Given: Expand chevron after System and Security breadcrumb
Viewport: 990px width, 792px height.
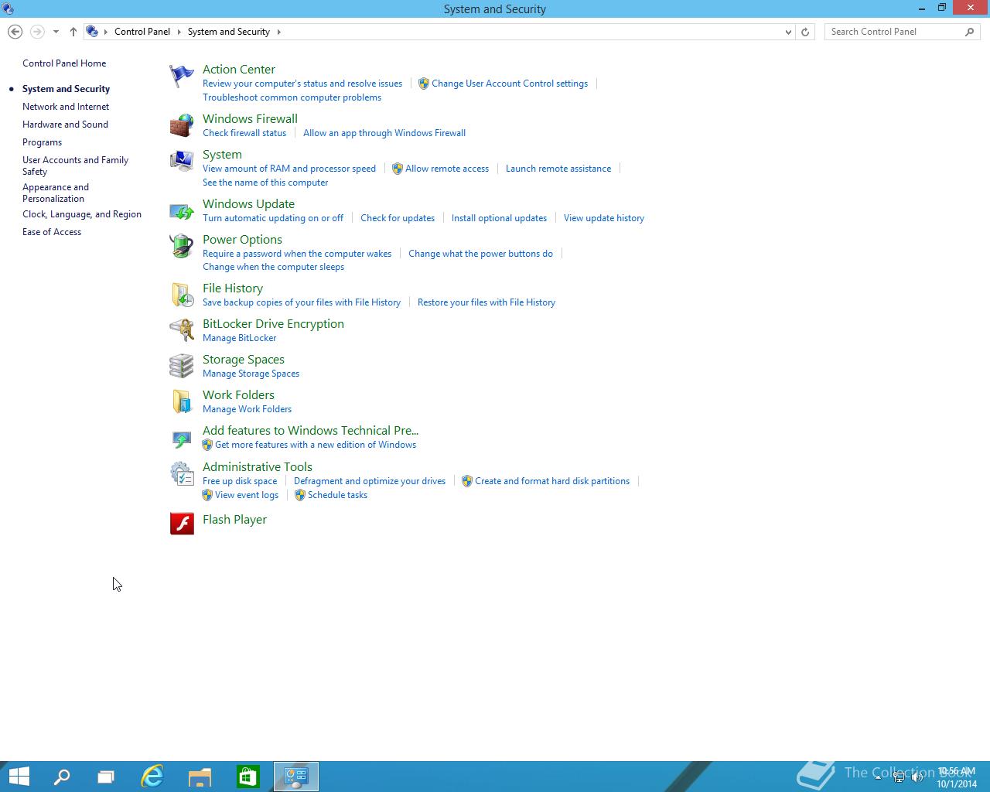Looking at the screenshot, I should [x=278, y=32].
